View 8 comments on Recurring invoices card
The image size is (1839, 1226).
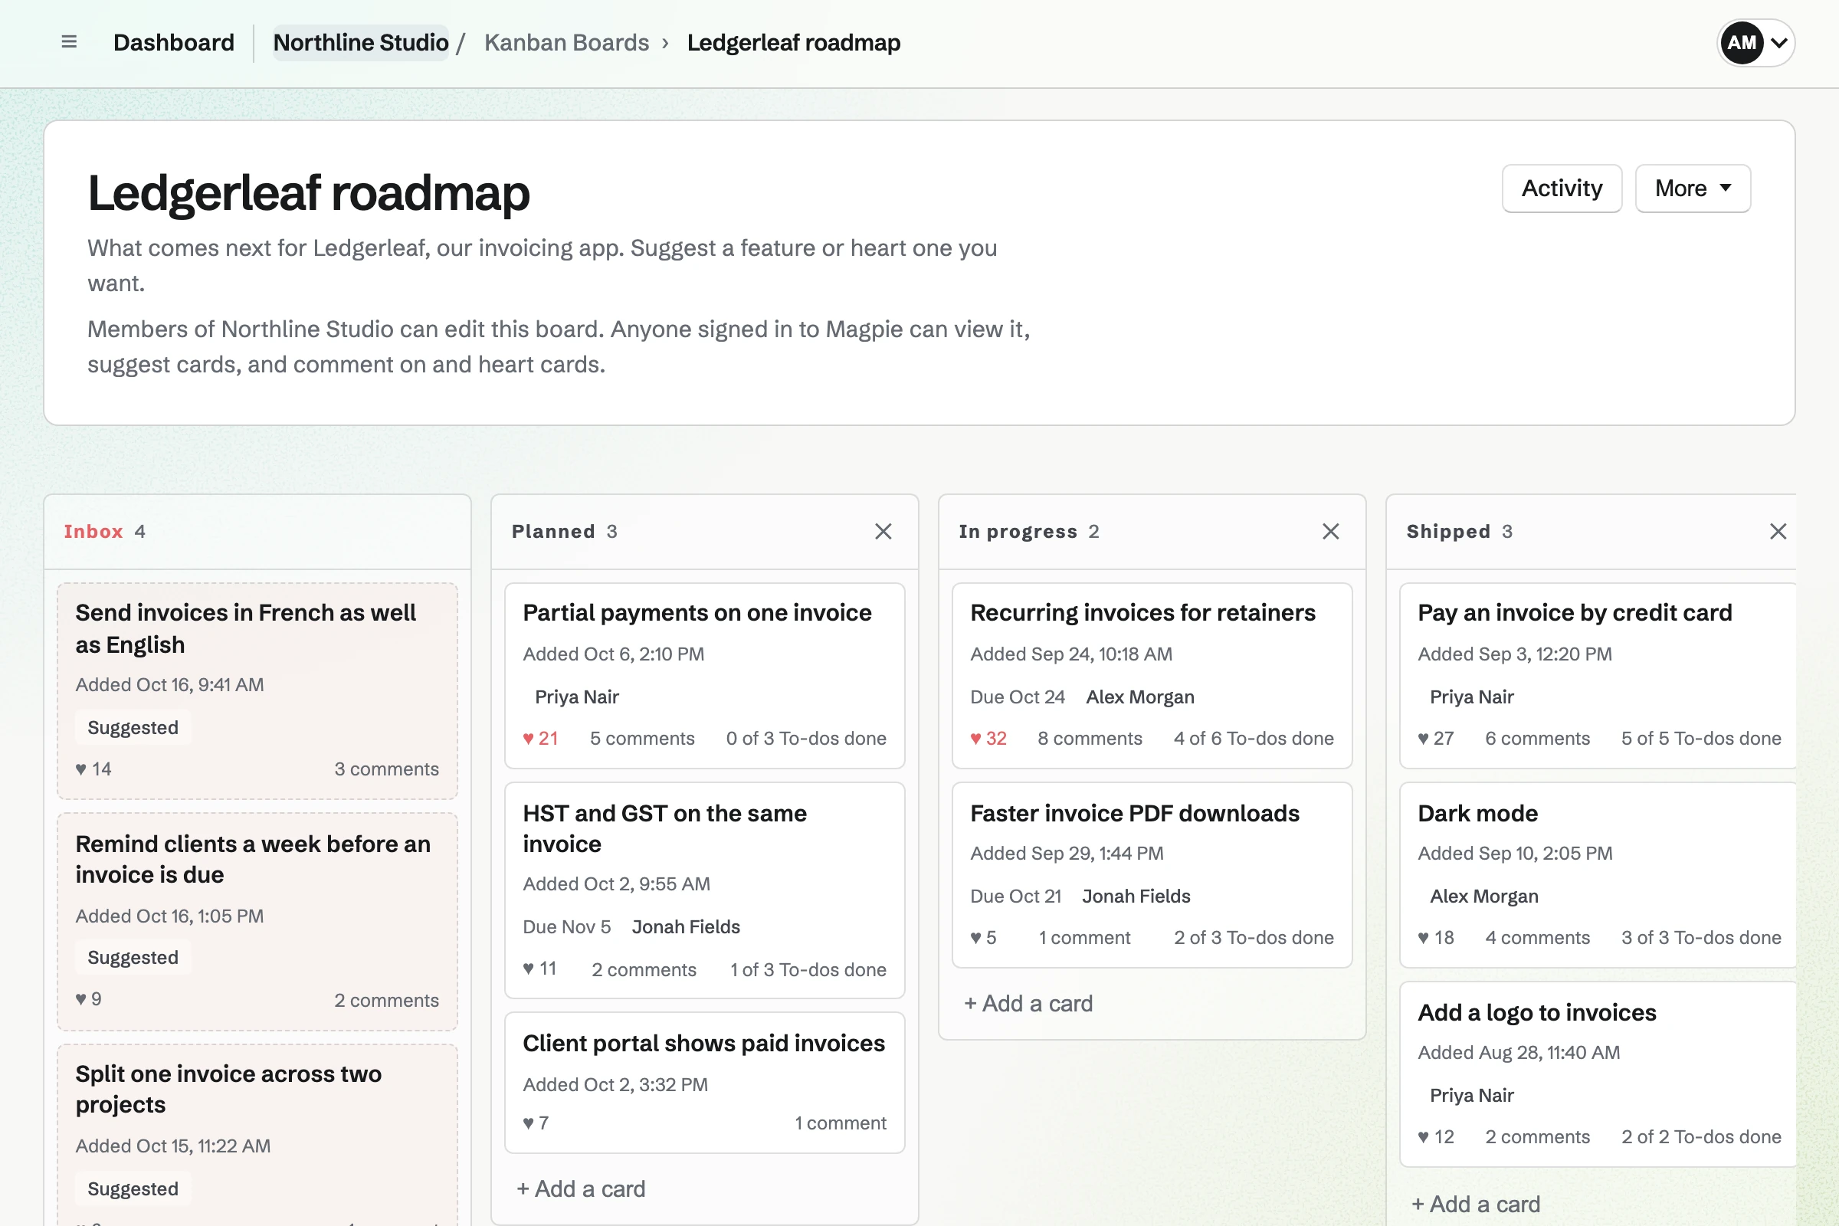click(x=1089, y=738)
